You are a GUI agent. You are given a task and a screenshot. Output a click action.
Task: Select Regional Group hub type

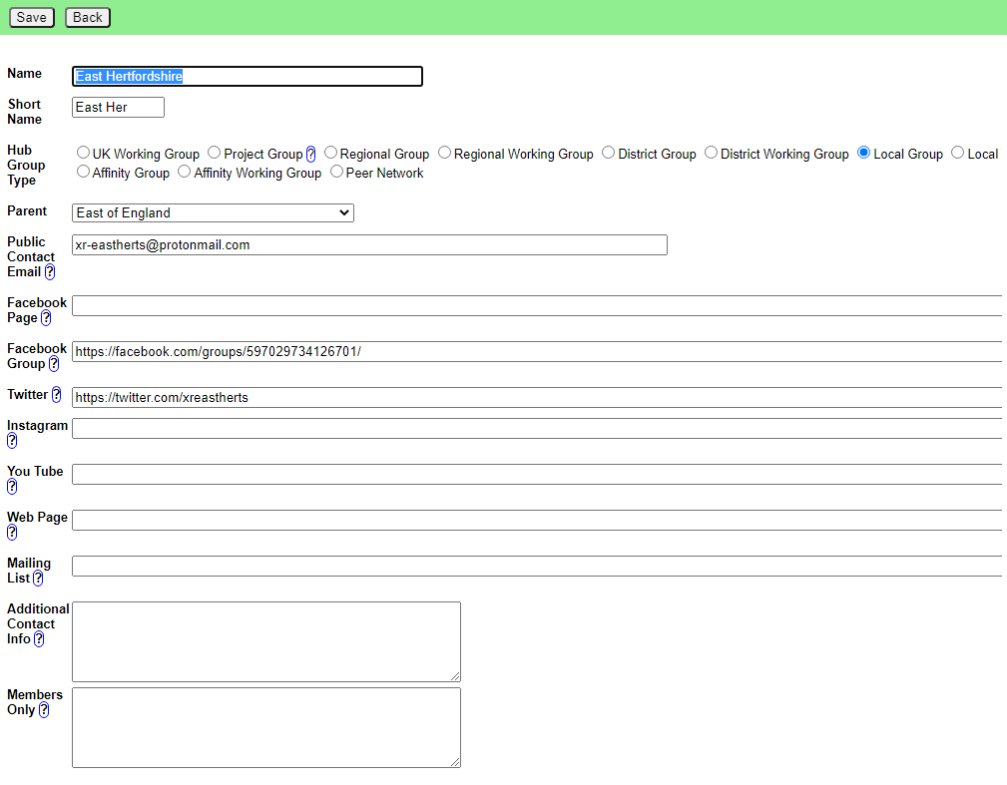click(x=330, y=153)
